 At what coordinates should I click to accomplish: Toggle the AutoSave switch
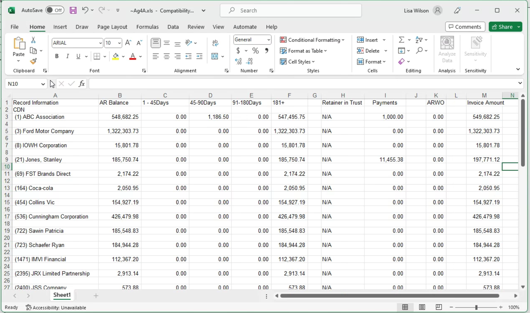pos(55,10)
